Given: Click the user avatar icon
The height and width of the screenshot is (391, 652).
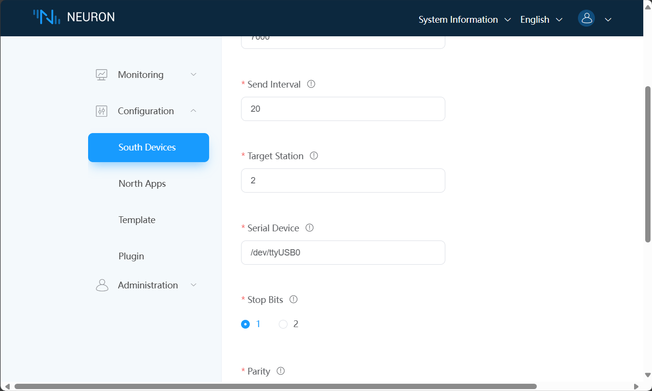Looking at the screenshot, I should [586, 19].
